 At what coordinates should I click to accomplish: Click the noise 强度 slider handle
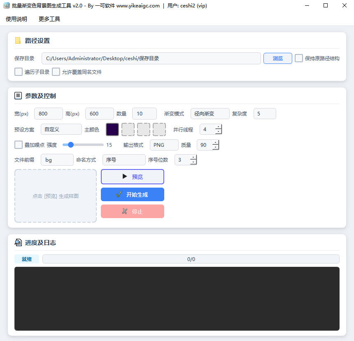(71, 145)
